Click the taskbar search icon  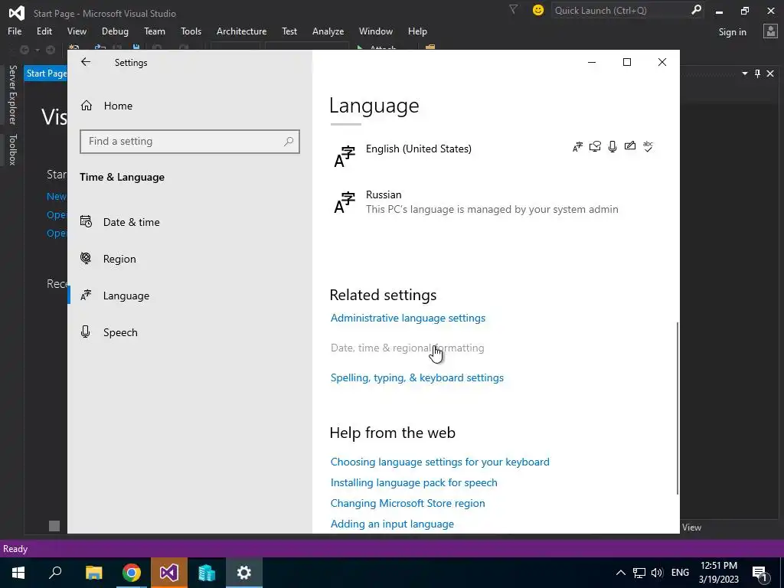[55, 573]
